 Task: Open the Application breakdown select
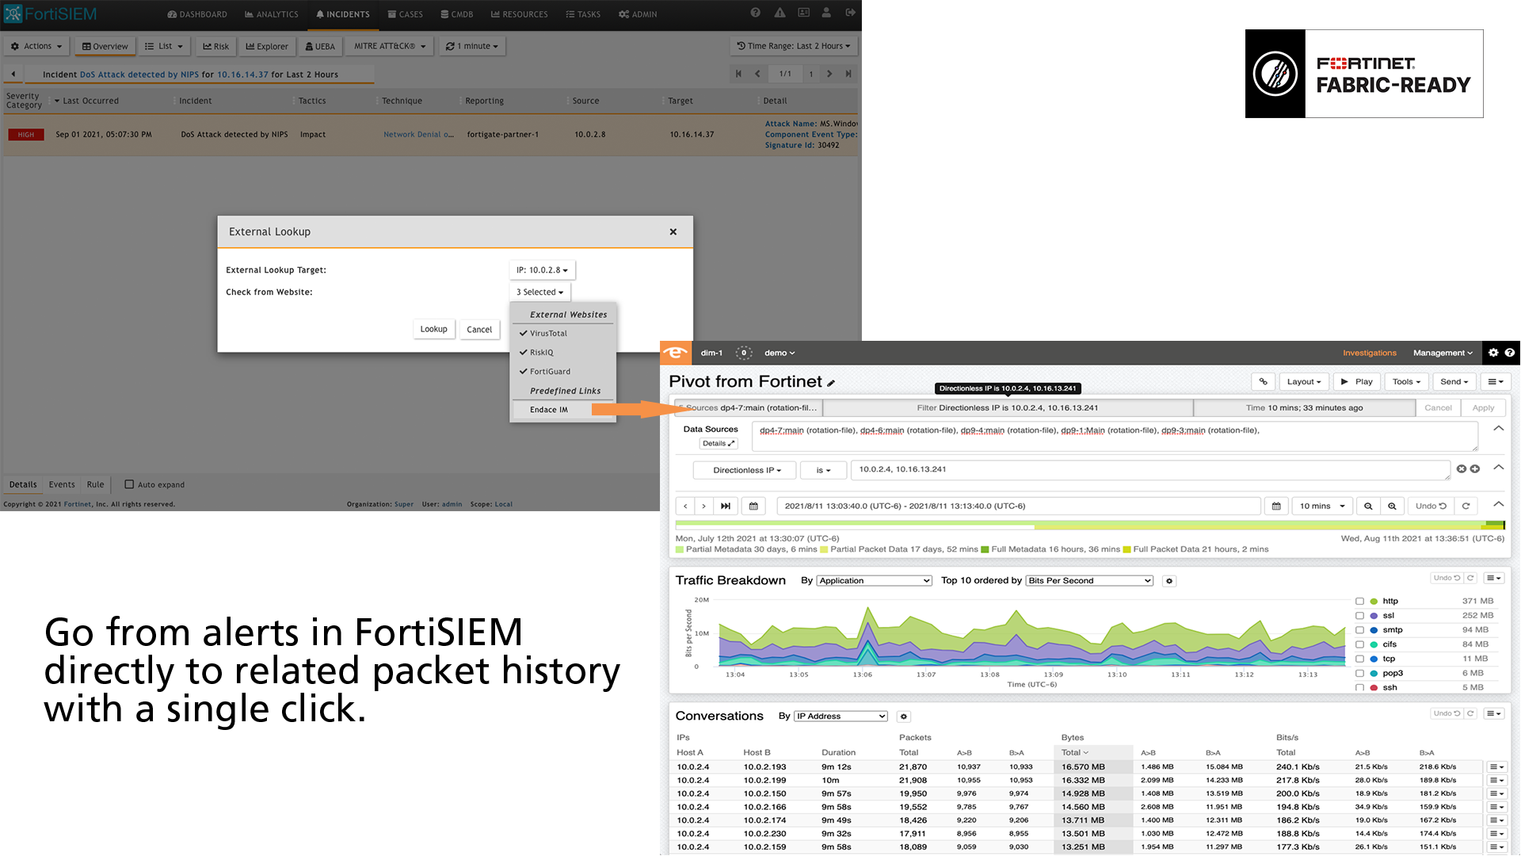point(875,581)
